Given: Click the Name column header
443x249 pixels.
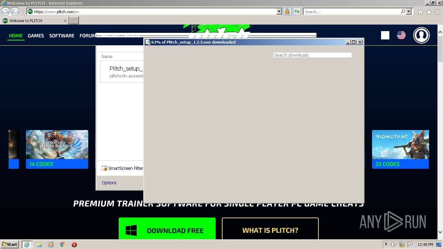Looking at the screenshot, I should pyautogui.click(x=107, y=57).
